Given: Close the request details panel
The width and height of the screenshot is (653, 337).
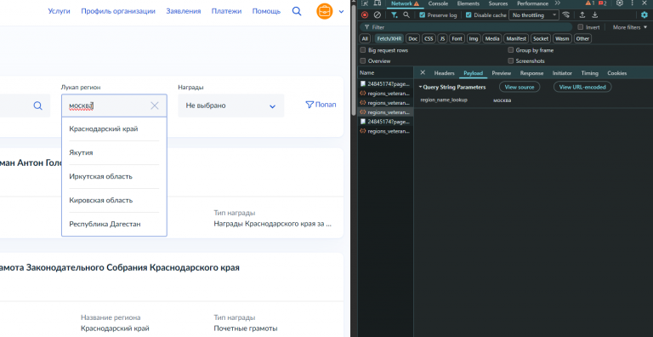Looking at the screenshot, I should 423,72.
